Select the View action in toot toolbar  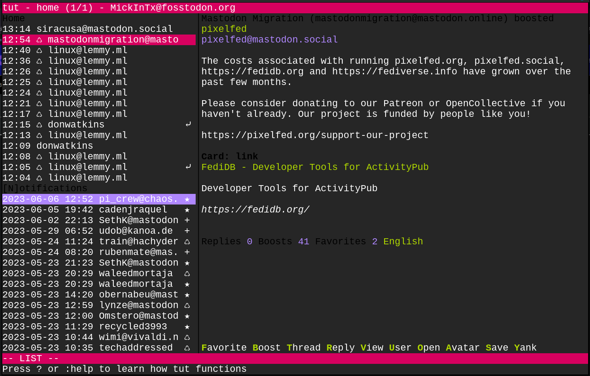(372, 348)
